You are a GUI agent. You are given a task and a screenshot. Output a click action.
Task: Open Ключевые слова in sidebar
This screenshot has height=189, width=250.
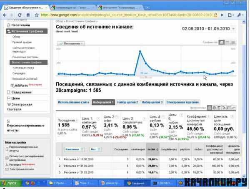tap(23, 68)
